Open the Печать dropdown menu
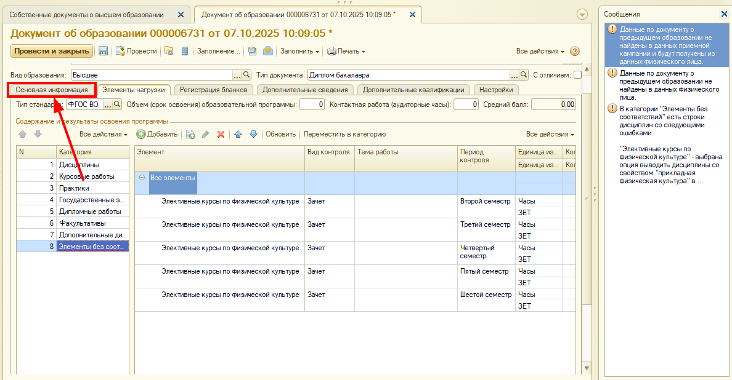The height and width of the screenshot is (380, 732). [x=346, y=52]
